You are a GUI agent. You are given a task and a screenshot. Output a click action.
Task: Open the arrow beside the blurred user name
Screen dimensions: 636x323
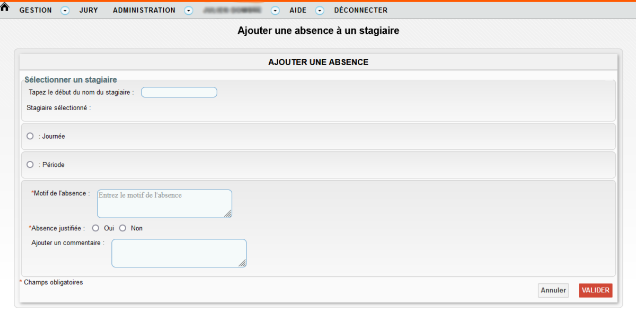click(x=275, y=11)
